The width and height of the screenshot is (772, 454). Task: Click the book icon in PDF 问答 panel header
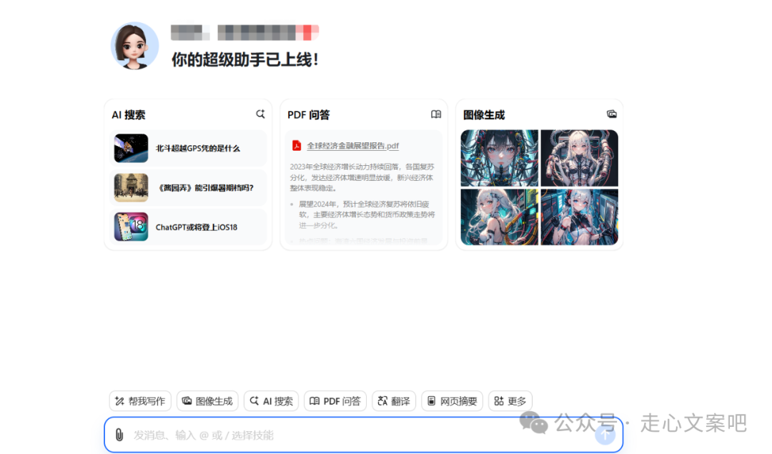pyautogui.click(x=437, y=114)
